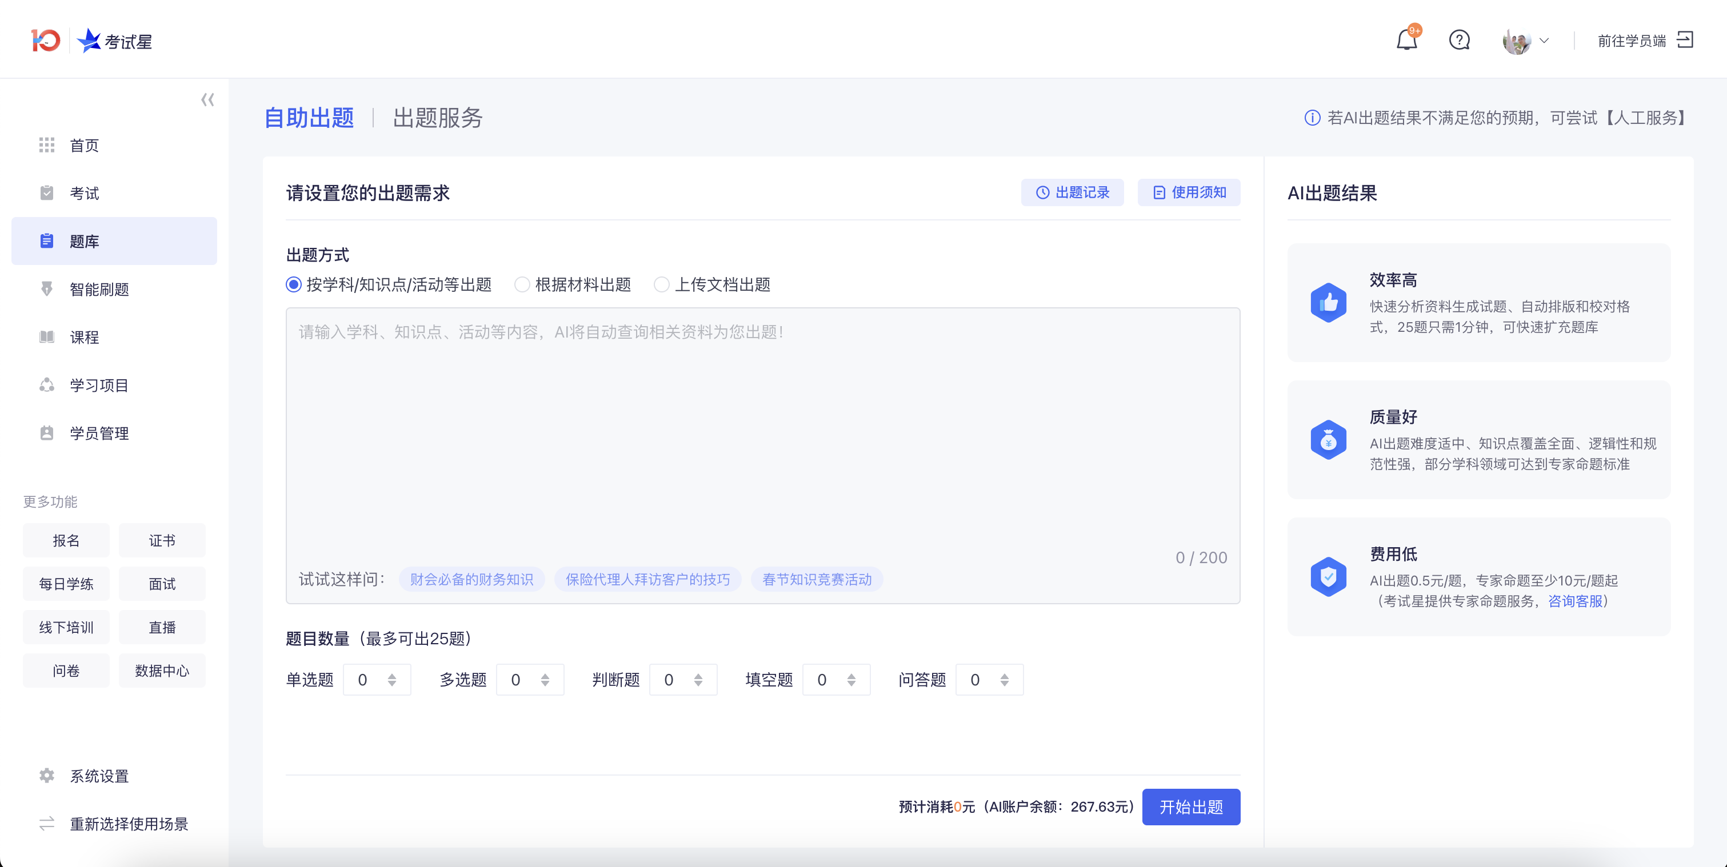This screenshot has height=867, width=1727.
Task: Open the 线下培训 feature button
Action: coord(66,627)
